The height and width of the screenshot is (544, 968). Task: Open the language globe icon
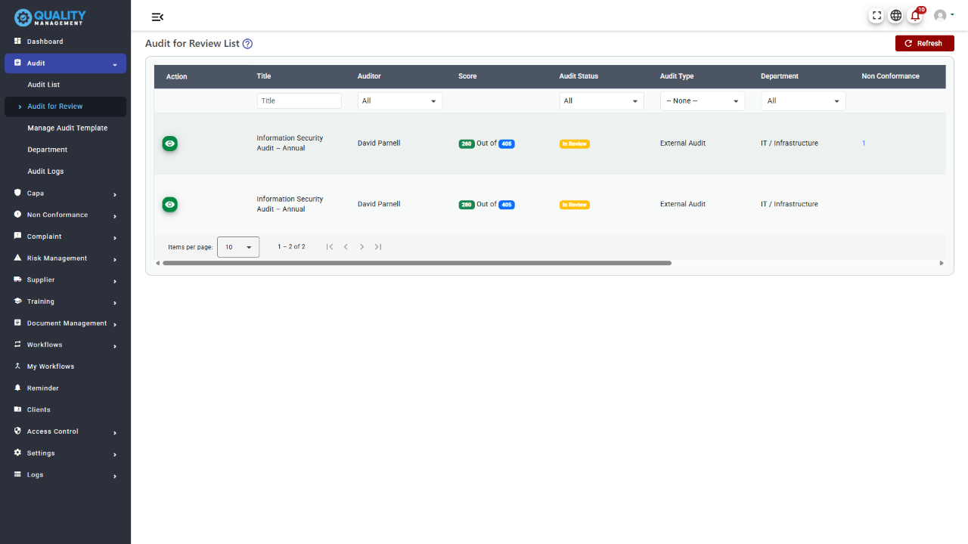[x=895, y=15]
